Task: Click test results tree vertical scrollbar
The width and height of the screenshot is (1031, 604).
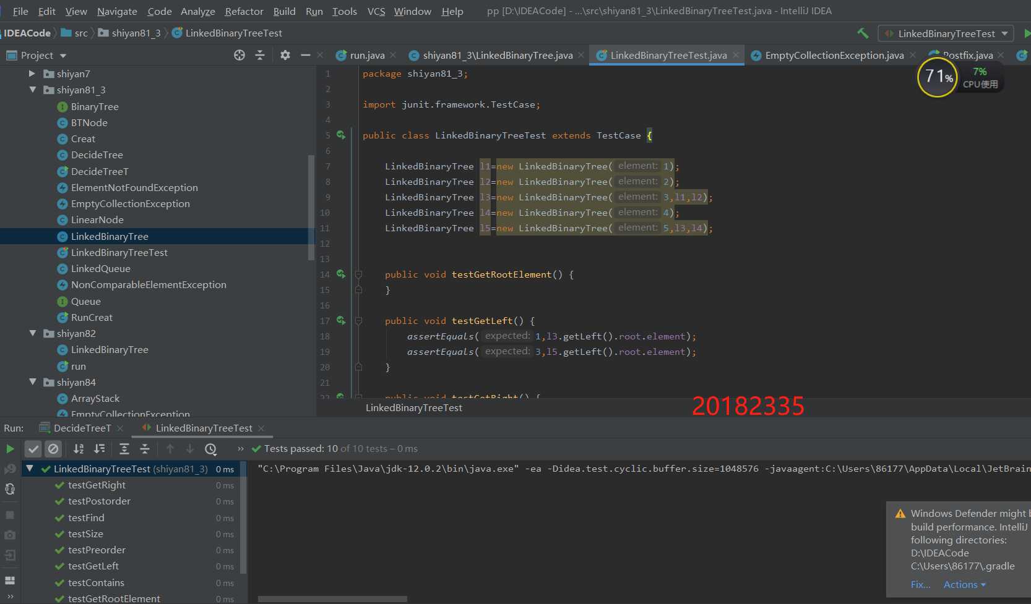Action: 244,516
